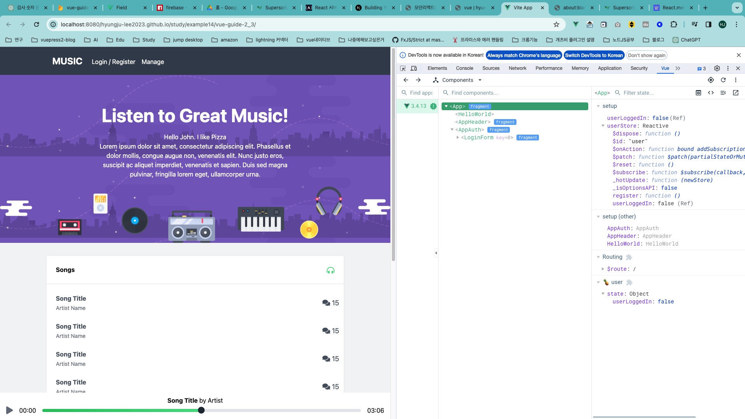Screen dimensions: 745x419
Task: Open the Manage link
Action: pos(152,62)
